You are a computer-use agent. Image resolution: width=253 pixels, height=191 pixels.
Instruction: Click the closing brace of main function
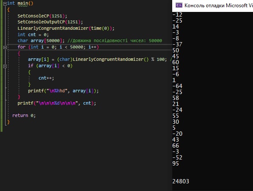[x=9, y=122]
